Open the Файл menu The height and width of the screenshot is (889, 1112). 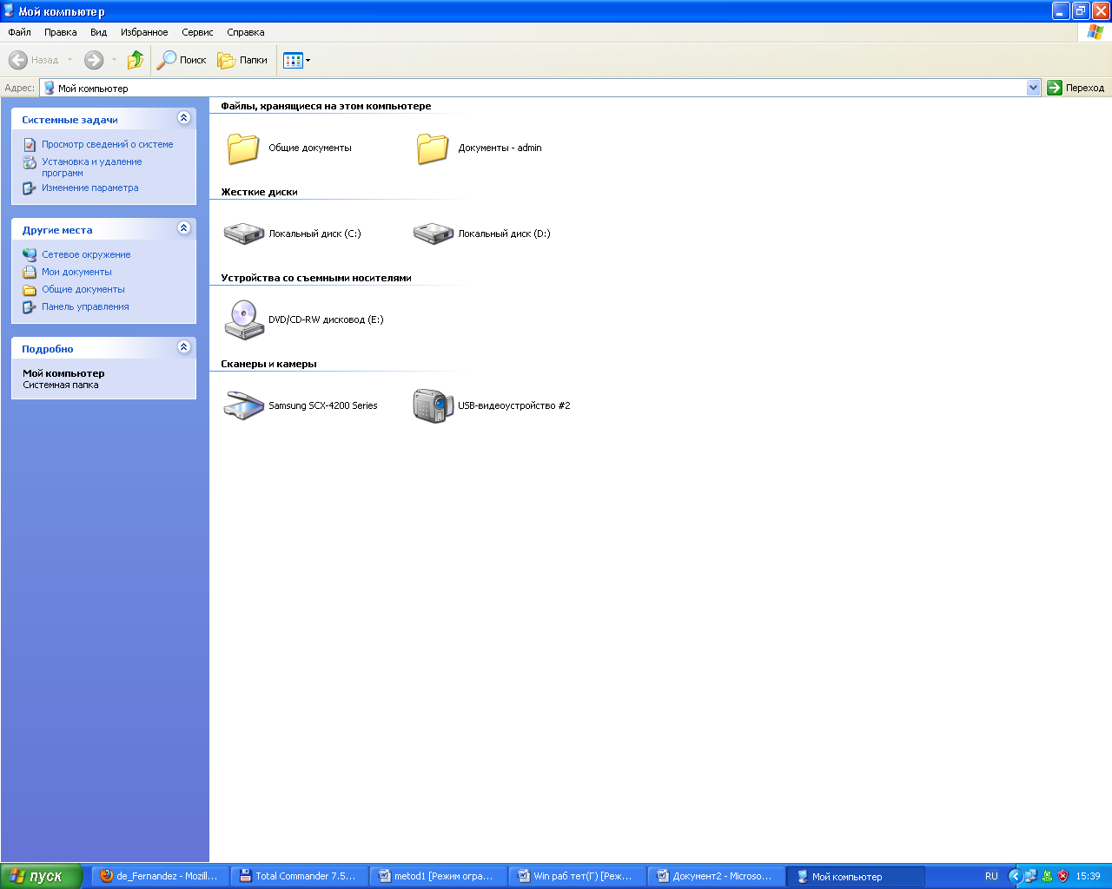tap(19, 32)
